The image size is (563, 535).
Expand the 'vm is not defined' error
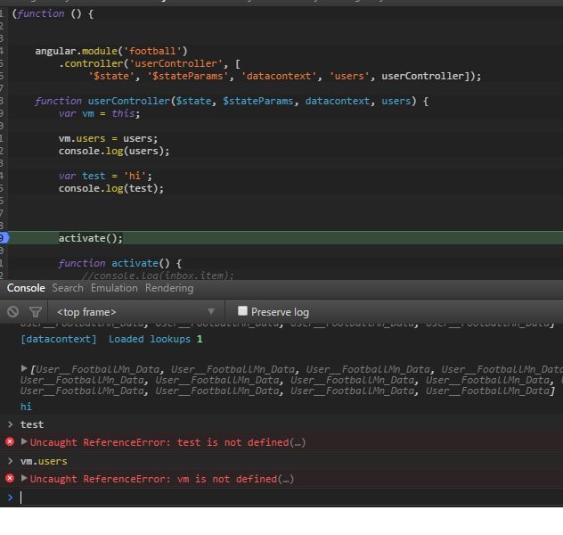click(x=24, y=478)
